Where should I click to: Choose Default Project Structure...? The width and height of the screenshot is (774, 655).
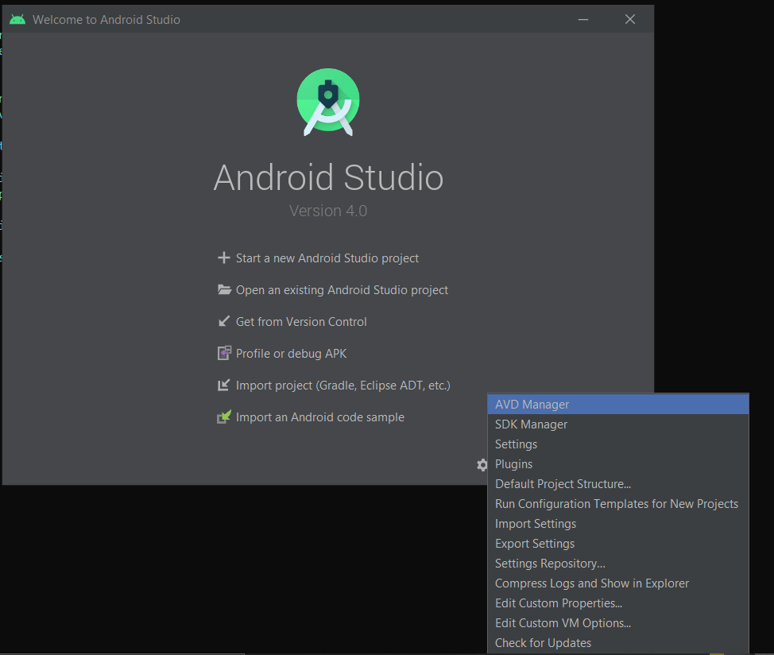pos(618,484)
